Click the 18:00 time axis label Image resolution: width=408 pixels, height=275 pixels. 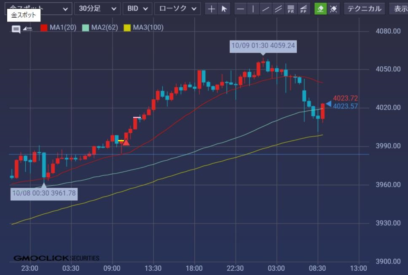[194, 268]
